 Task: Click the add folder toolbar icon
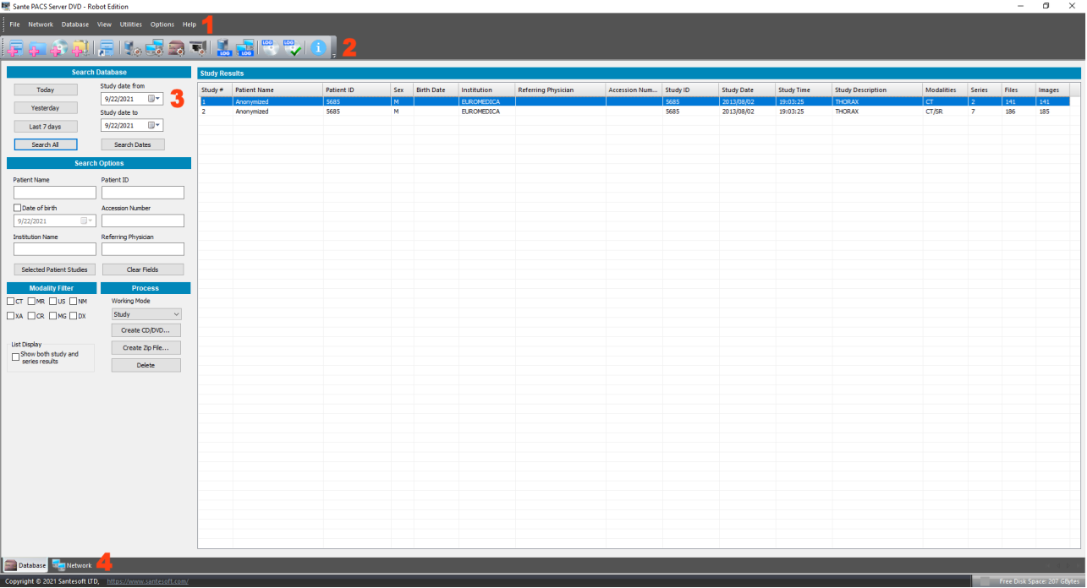click(37, 48)
